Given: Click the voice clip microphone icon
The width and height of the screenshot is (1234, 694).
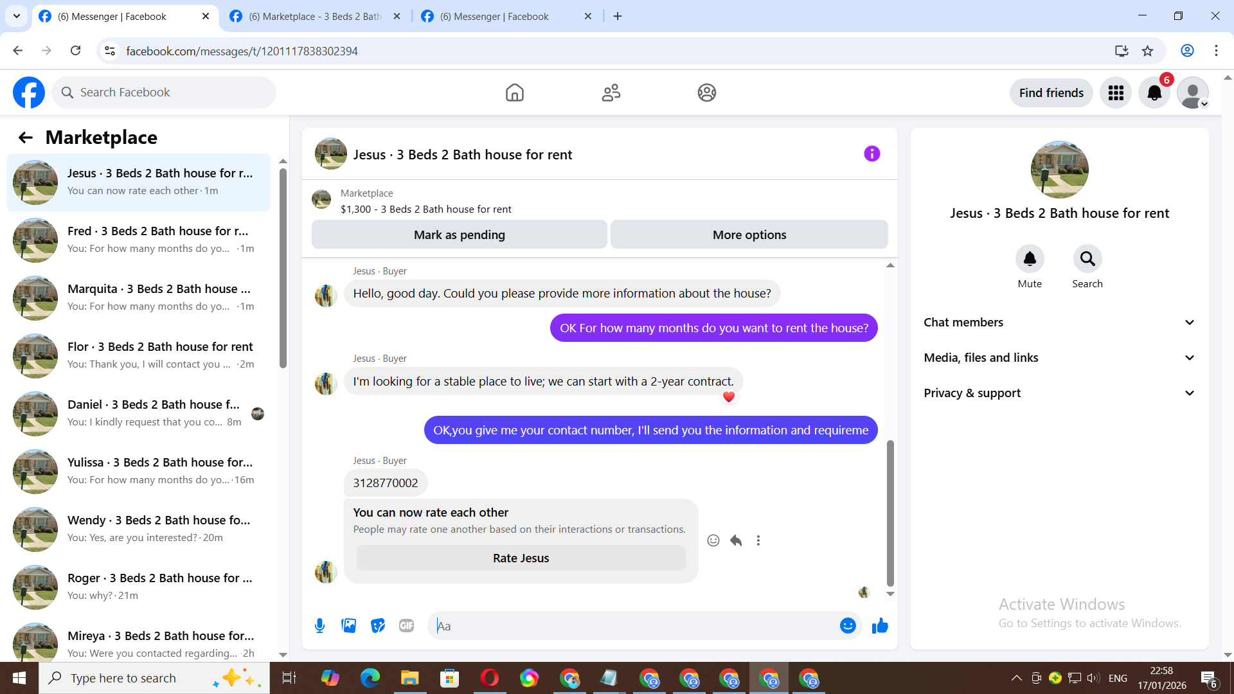Looking at the screenshot, I should pos(319,625).
